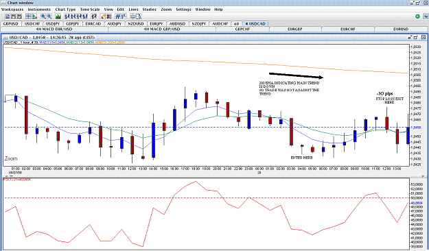Image resolution: width=429 pixels, height=251 pixels.
Task: Iconify the USD/CAD inner chart window
Action: click(410, 37)
